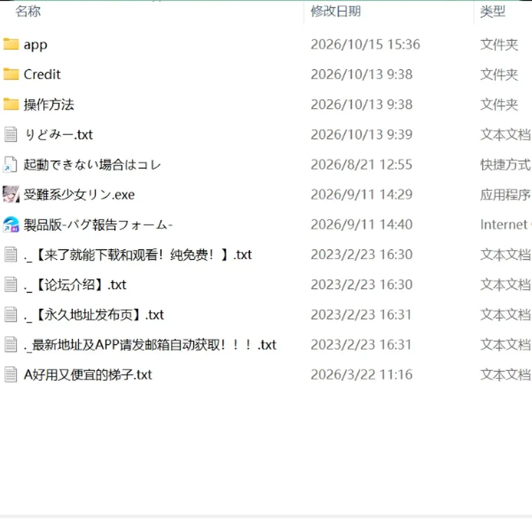Screen dimensions: 532x519
Task: Click the りどみー.txt document icon
Action: point(11,134)
